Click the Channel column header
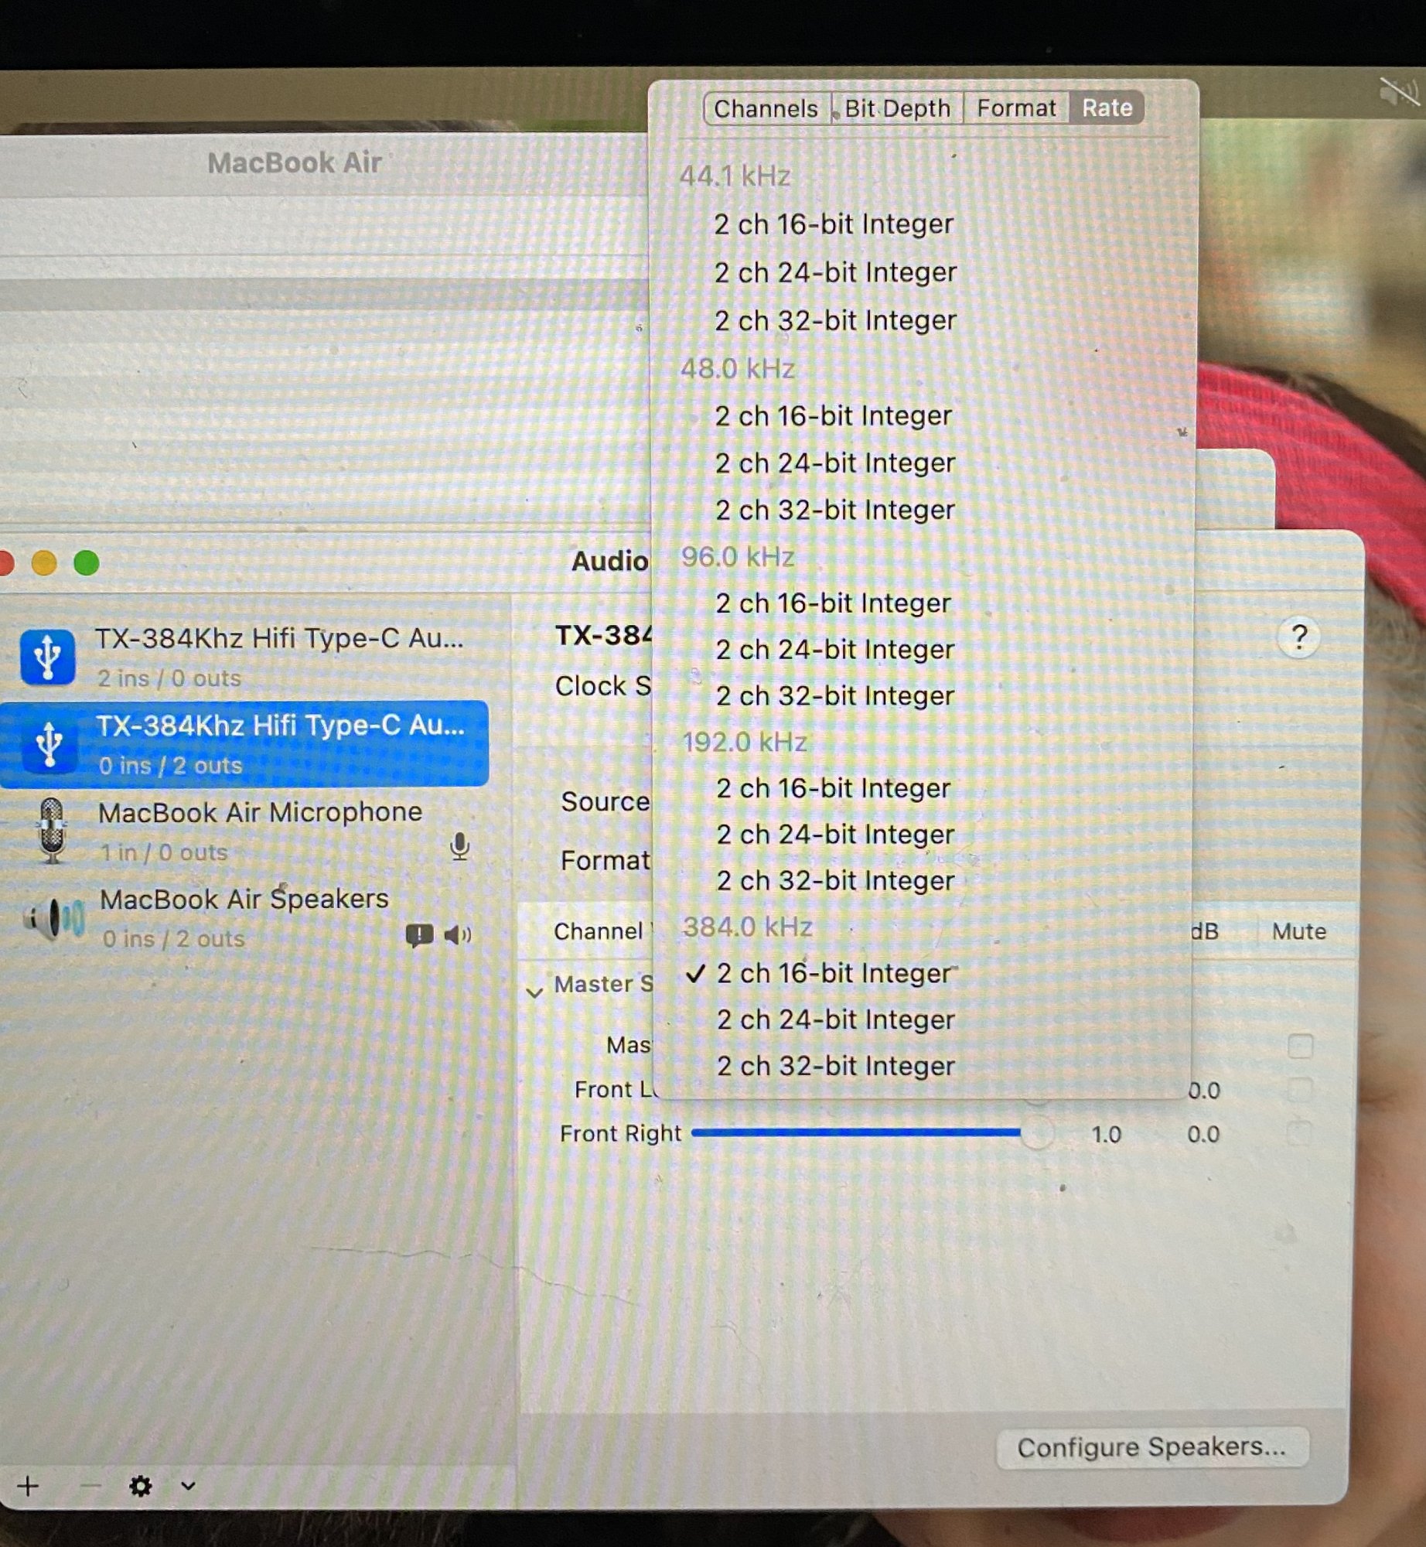The image size is (1426, 1547). pyautogui.click(x=598, y=931)
